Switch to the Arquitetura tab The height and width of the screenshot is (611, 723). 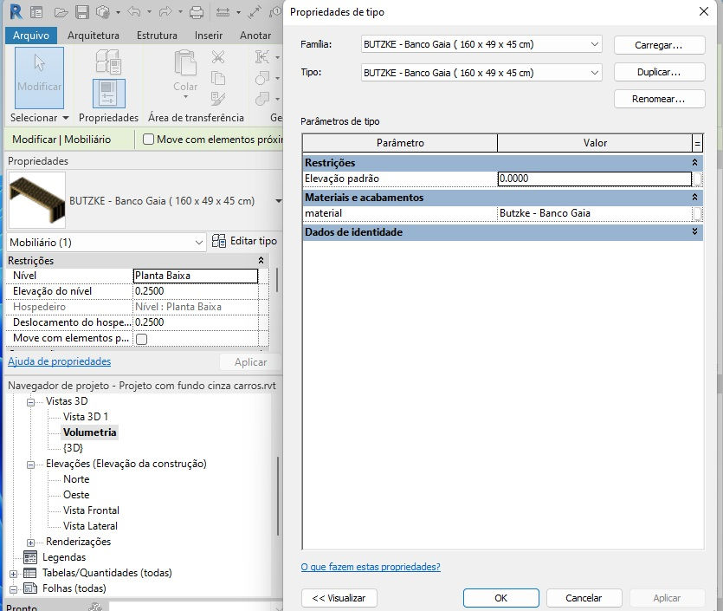(x=94, y=35)
